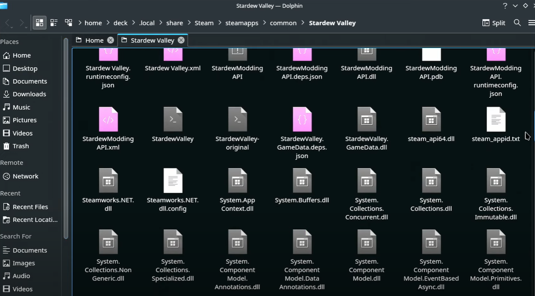Go forward with the forward arrow
The image size is (535, 296).
pyautogui.click(x=22, y=23)
